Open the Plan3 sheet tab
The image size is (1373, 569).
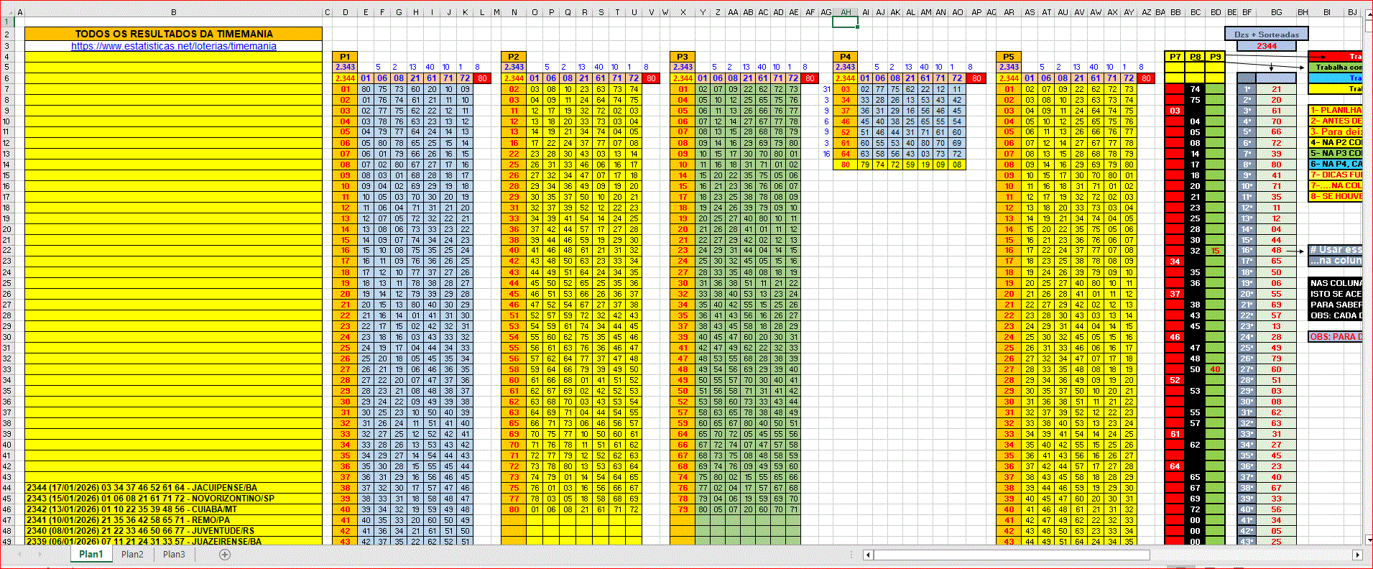click(174, 555)
